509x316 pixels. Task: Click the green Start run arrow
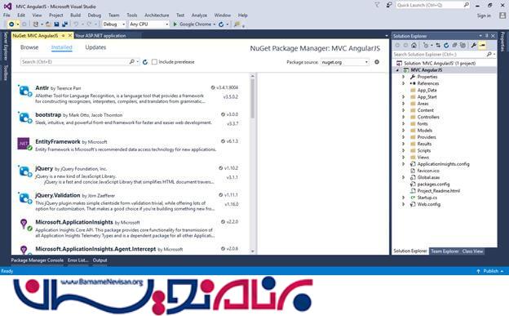[x=175, y=24]
